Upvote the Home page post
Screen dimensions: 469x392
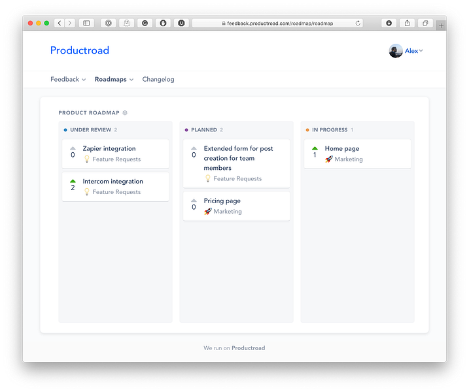[x=315, y=148]
